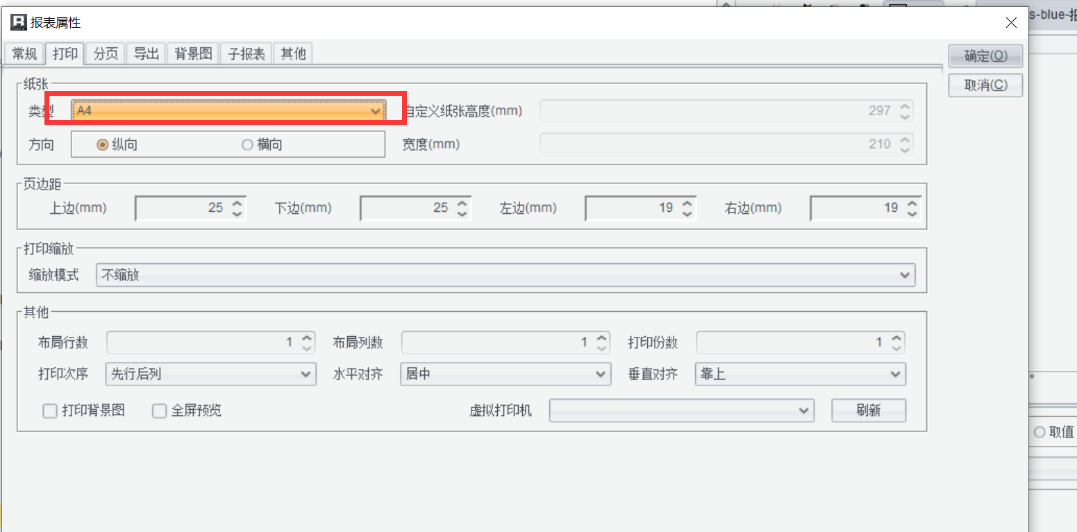Expand the 缩放模式 dropdown
The width and height of the screenshot is (1077, 532).
click(x=506, y=275)
